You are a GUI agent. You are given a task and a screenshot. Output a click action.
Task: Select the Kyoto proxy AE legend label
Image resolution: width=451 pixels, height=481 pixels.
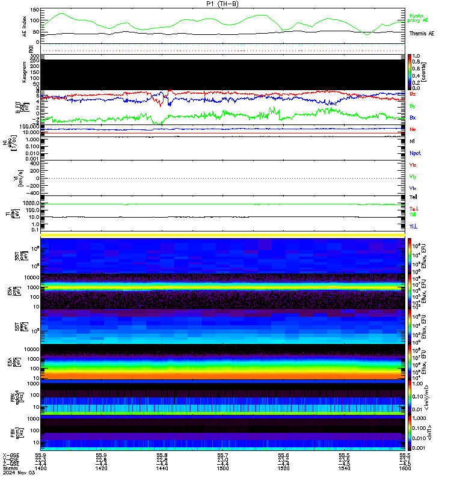pyautogui.click(x=417, y=18)
